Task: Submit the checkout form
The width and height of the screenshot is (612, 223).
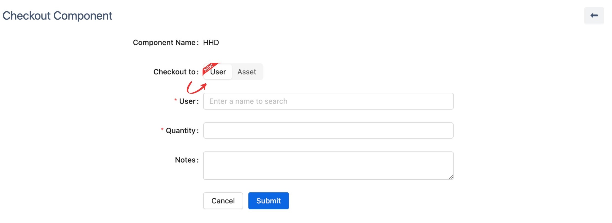Action: click(x=268, y=201)
